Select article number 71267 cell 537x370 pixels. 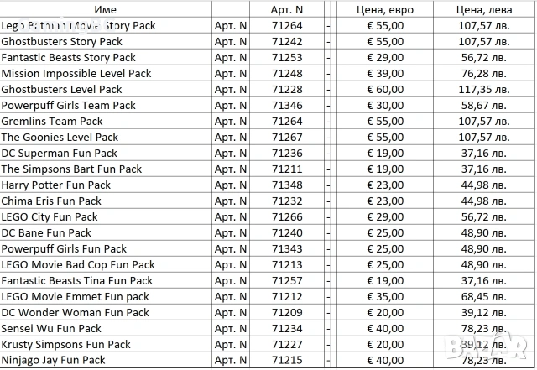click(287, 137)
